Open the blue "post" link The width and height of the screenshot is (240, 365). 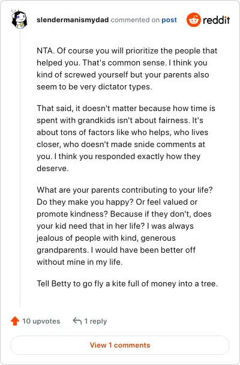[169, 20]
